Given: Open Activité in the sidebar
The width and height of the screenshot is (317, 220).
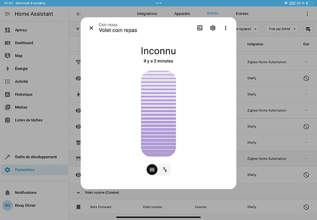Looking at the screenshot, I should (x=34, y=81).
